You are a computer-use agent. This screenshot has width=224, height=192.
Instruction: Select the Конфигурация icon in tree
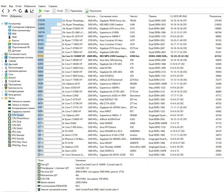pos(6,91)
